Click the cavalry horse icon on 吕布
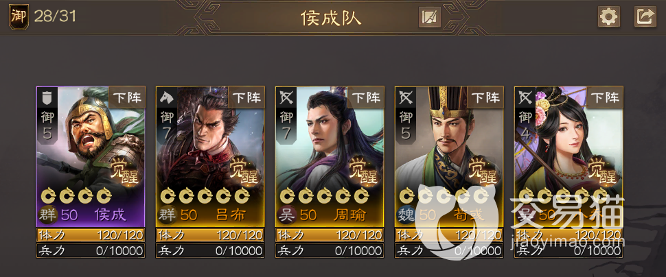The width and height of the screenshot is (666, 277). point(166,97)
